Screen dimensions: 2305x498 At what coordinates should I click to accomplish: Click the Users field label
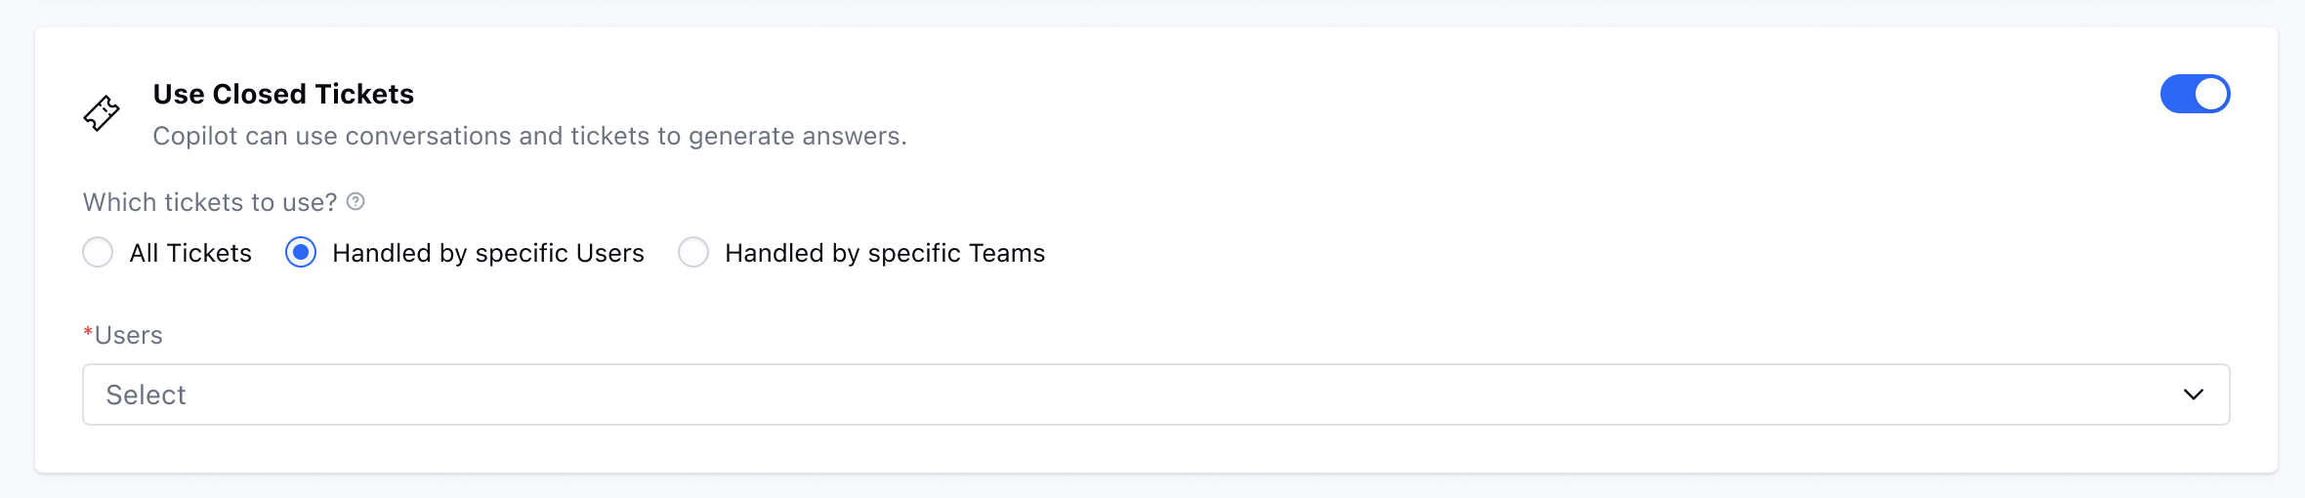point(128,335)
